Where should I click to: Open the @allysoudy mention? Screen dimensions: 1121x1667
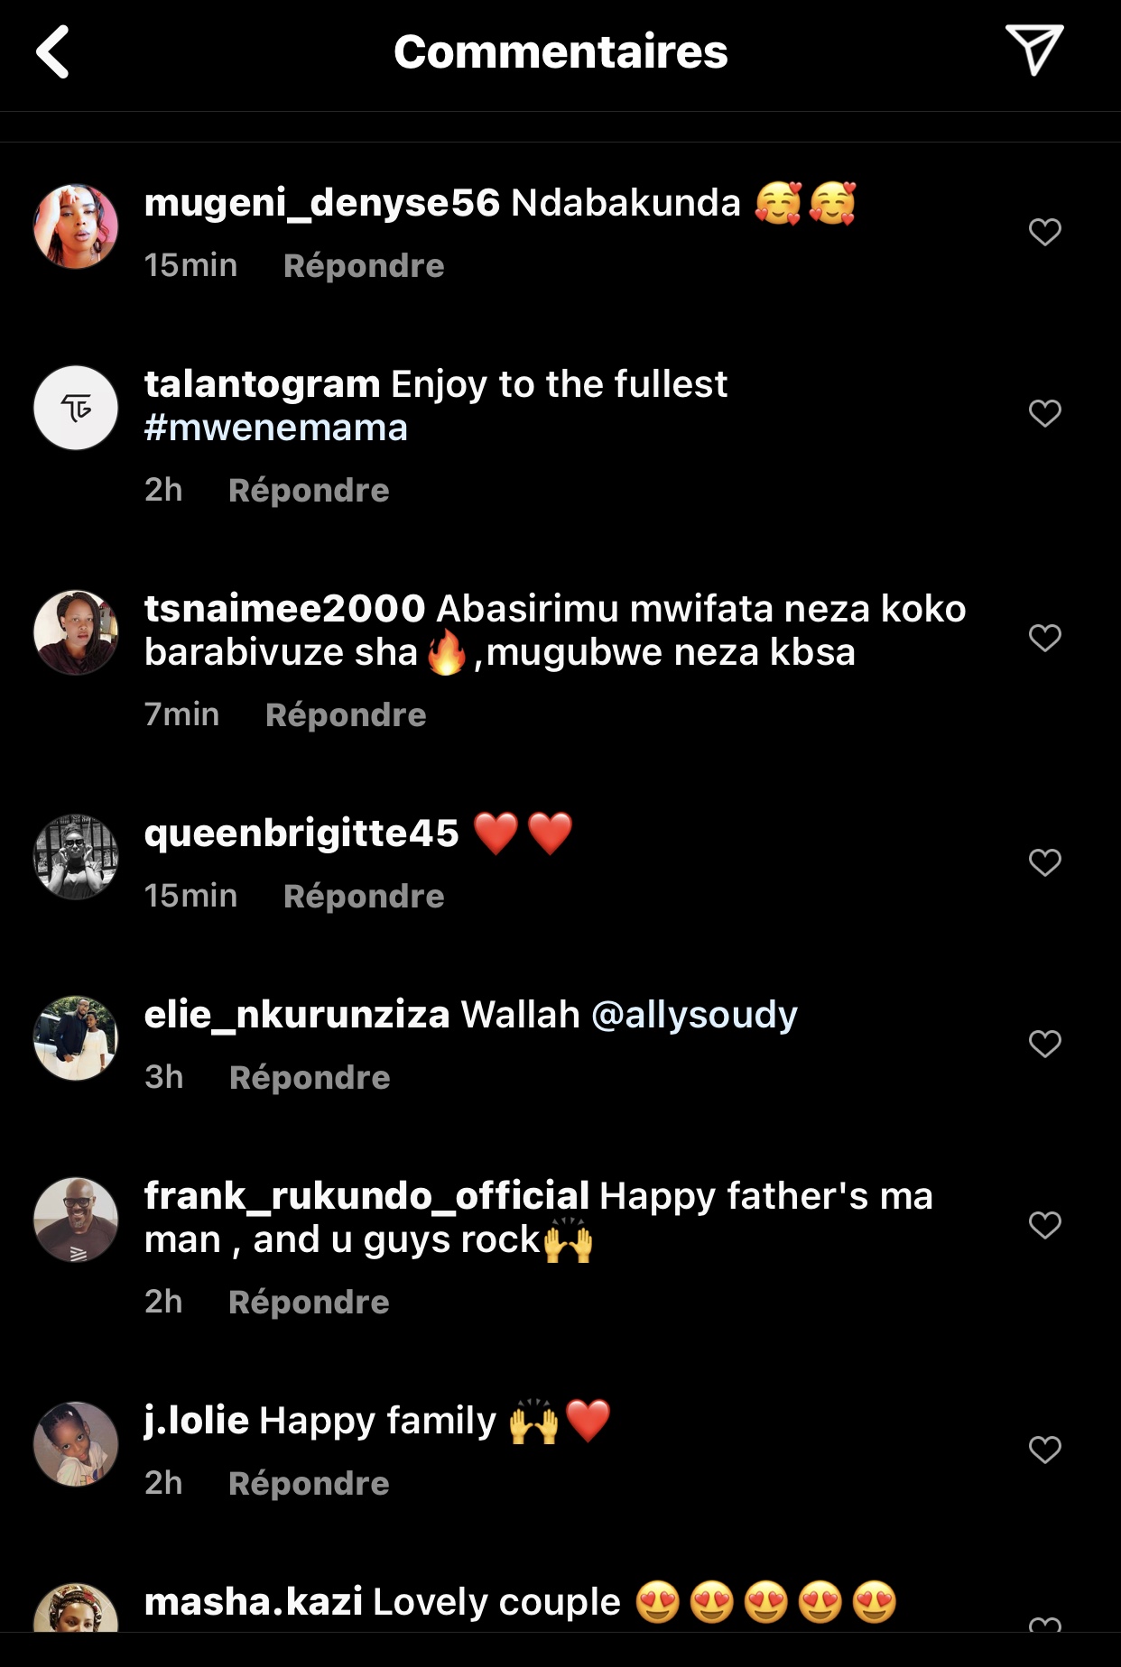694,1015
